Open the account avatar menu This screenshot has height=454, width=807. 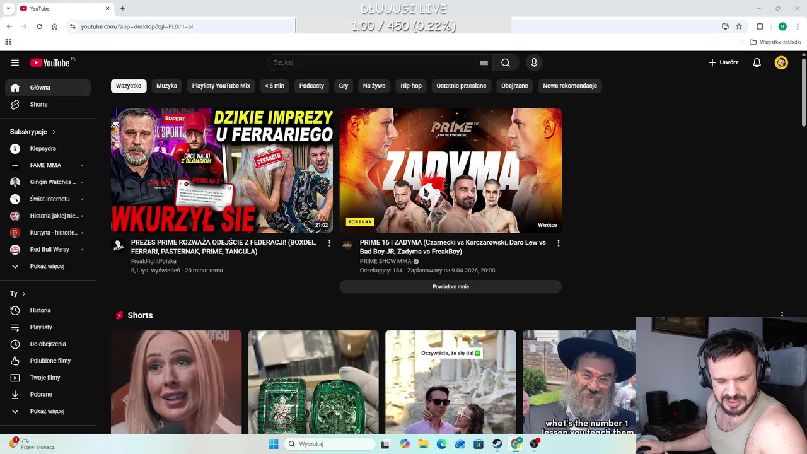click(x=781, y=62)
